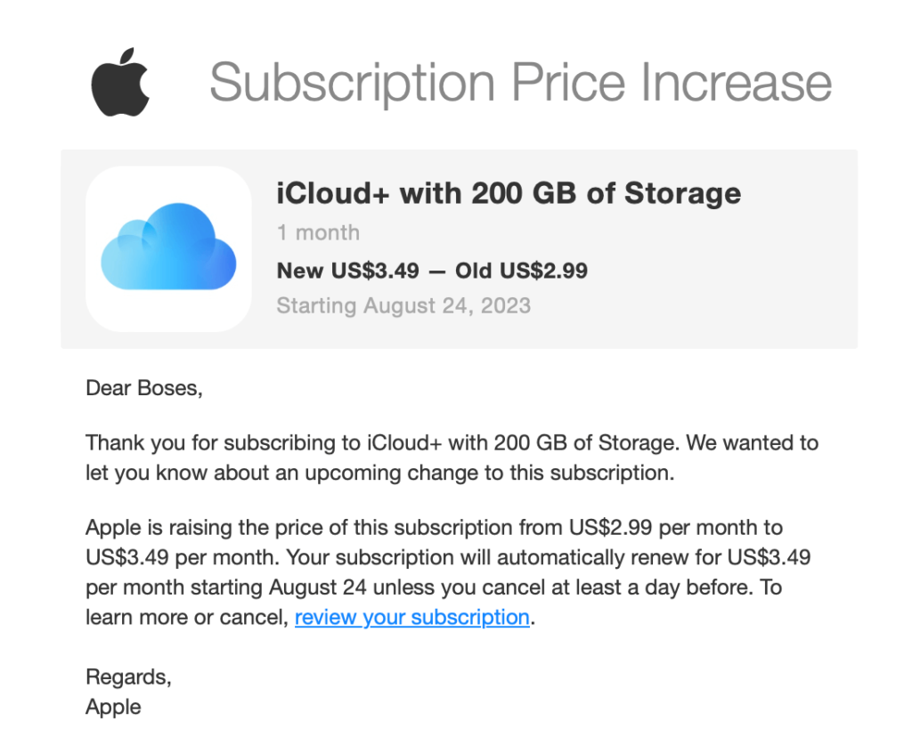Image resolution: width=912 pixels, height=729 pixels.
Task: Click the Old US$2.99 price text
Action: click(x=521, y=271)
